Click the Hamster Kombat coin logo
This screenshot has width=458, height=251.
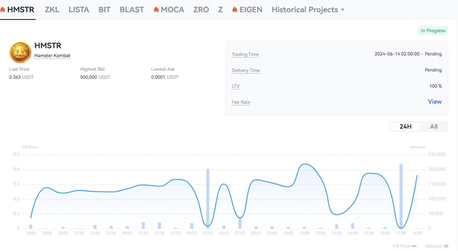coord(20,52)
